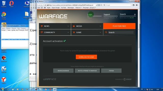This screenshot has width=163, height=91.
Task: Click the Login link
Action: [x=90, y=14]
